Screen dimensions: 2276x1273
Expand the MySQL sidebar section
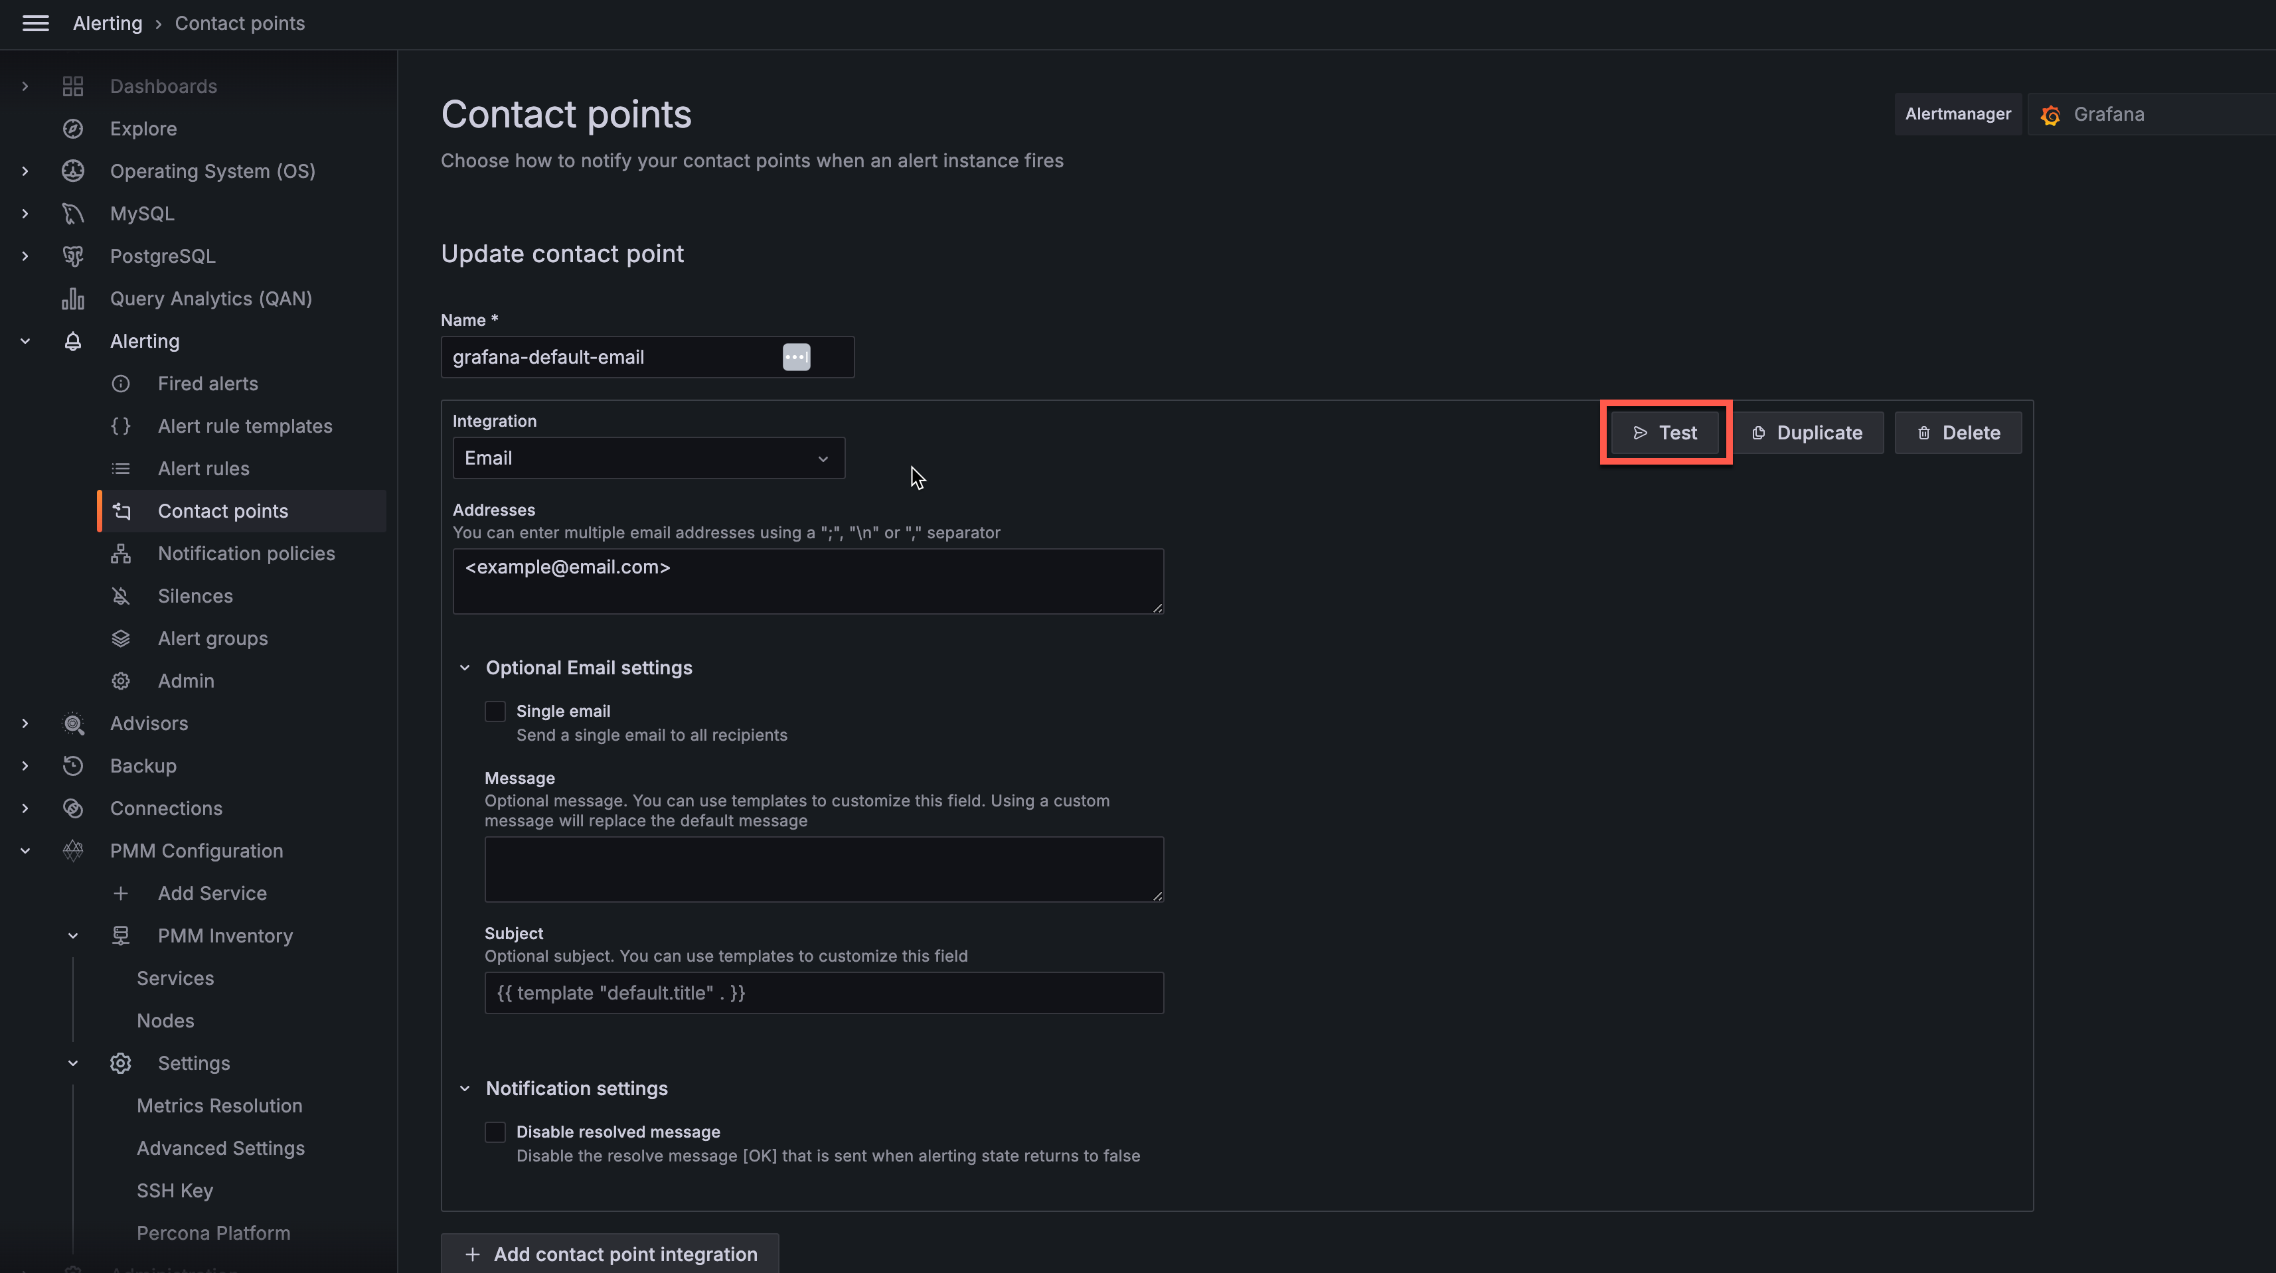coord(26,214)
